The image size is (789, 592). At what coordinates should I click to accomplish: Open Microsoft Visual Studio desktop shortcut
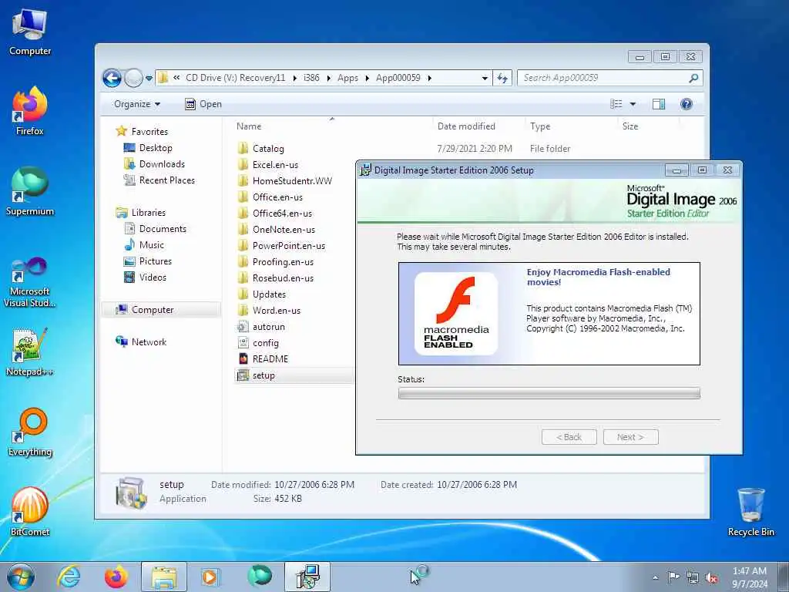pyautogui.click(x=30, y=282)
